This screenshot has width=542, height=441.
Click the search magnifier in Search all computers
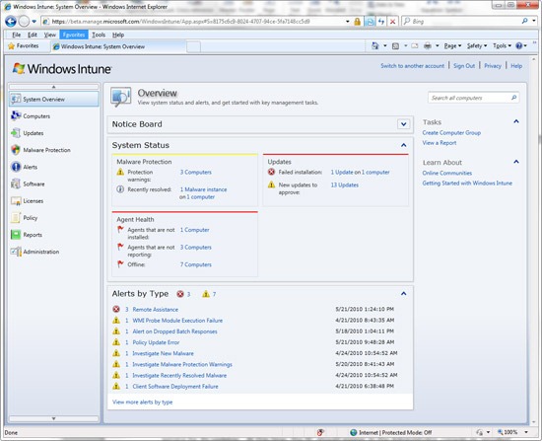pyautogui.click(x=514, y=98)
